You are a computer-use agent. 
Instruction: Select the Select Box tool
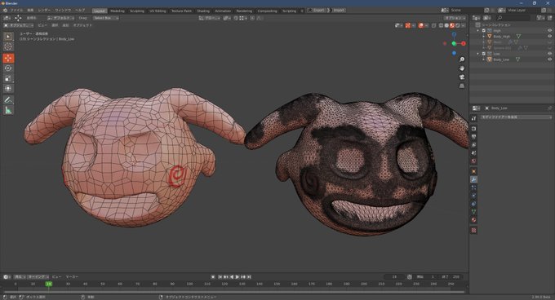tap(8, 37)
